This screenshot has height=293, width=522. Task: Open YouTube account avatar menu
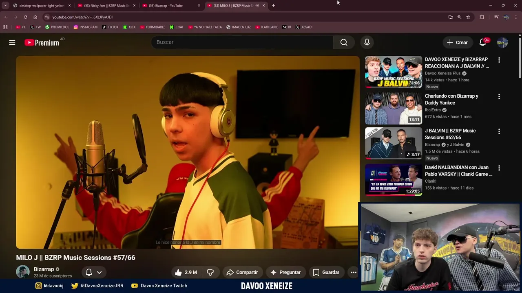tap(502, 42)
